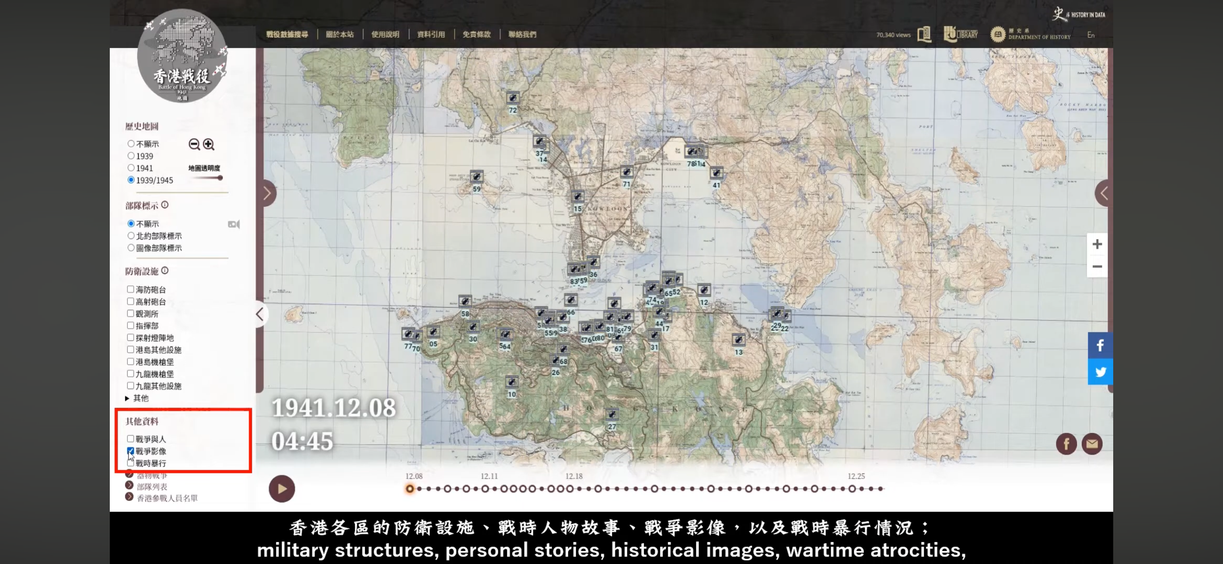Click the round email envelope icon
The image size is (1223, 564).
point(1091,444)
